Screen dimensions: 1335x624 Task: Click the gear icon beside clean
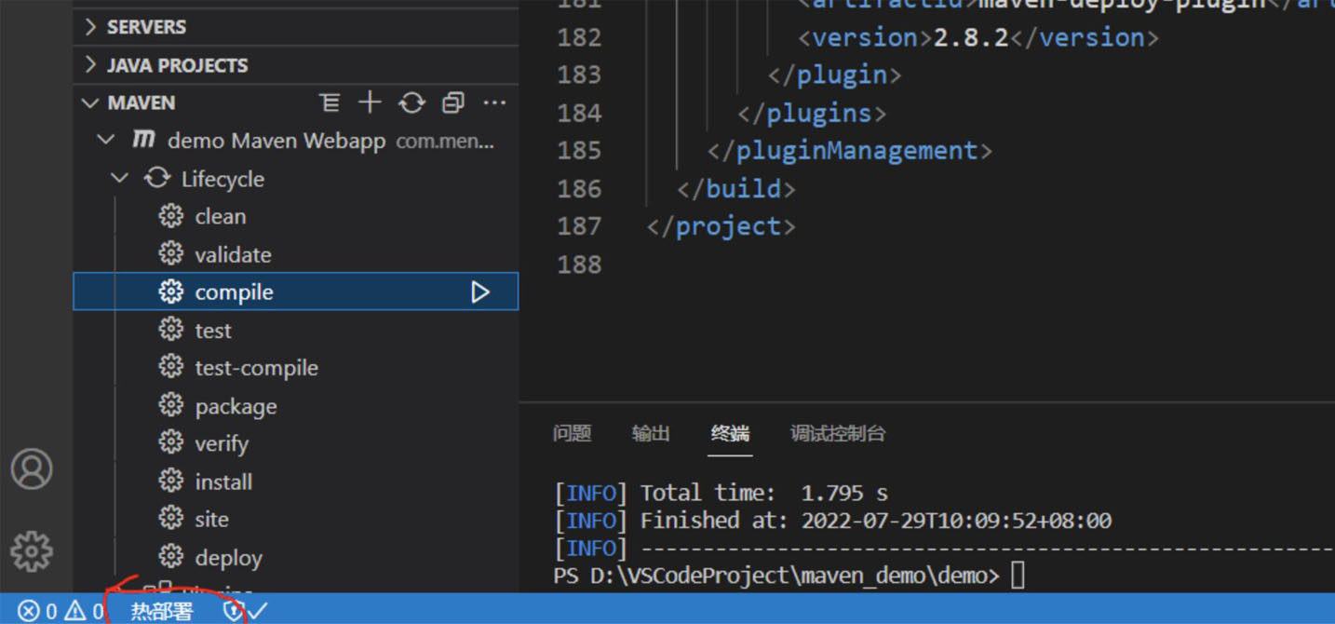[x=170, y=216]
